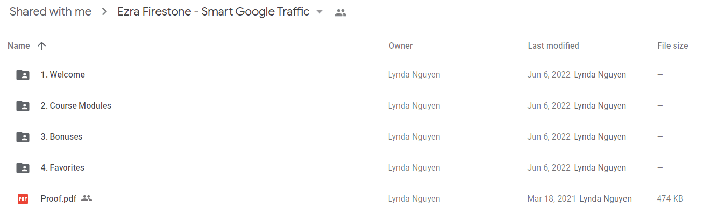Select the 3. Bonuses folder name
The width and height of the screenshot is (711, 215).
click(x=62, y=136)
